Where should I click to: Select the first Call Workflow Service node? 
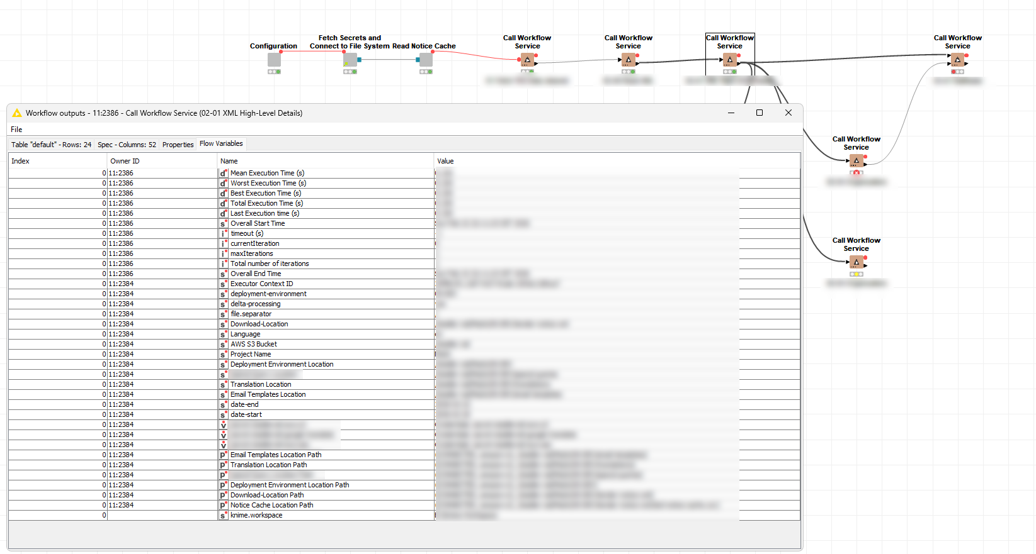pyautogui.click(x=527, y=60)
